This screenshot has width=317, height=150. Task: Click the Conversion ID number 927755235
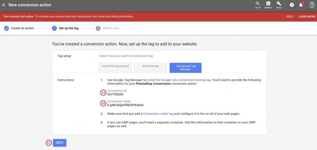point(115,94)
